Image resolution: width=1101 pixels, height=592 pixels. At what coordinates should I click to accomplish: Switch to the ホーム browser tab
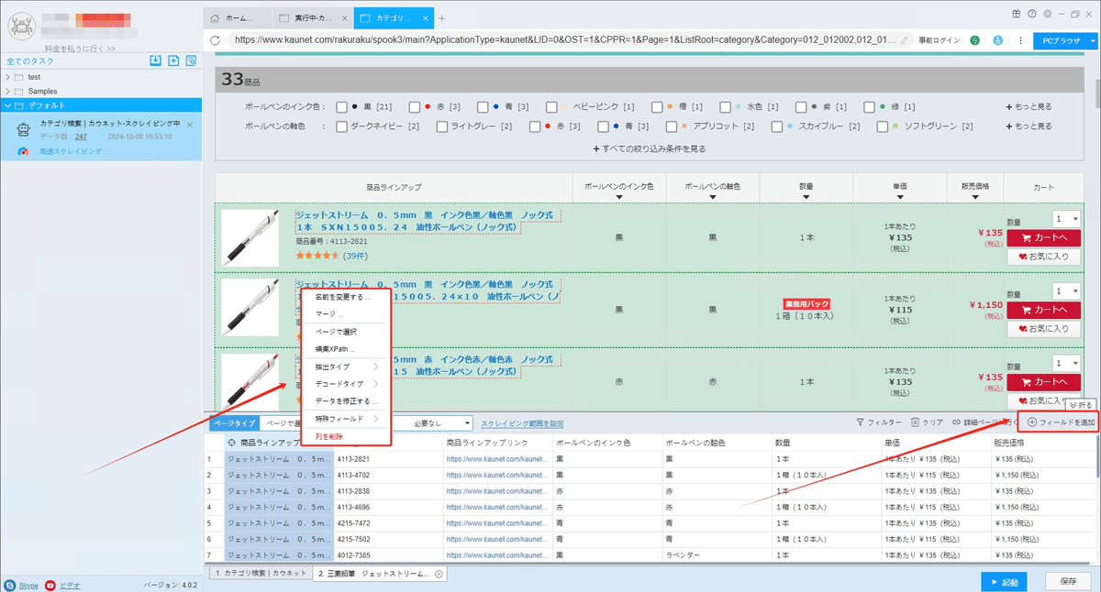click(x=237, y=18)
